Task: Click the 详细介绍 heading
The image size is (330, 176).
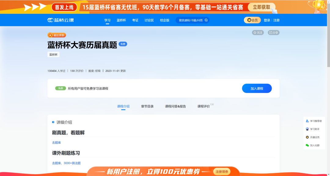Action: (64, 122)
